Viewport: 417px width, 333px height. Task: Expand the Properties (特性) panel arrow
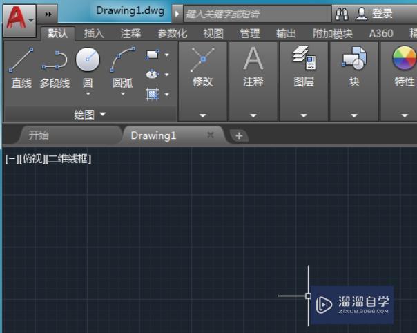(405, 115)
